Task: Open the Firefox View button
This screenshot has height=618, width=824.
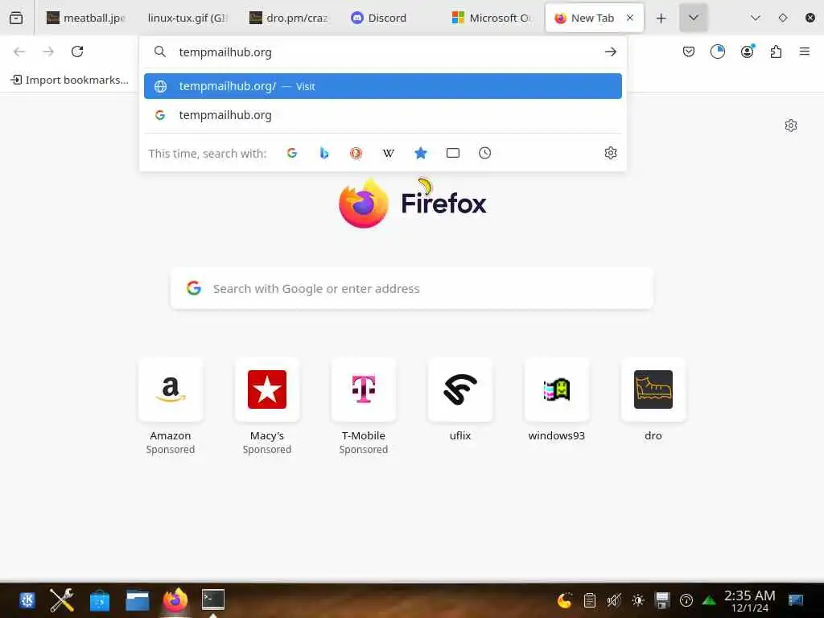Action: point(16,18)
